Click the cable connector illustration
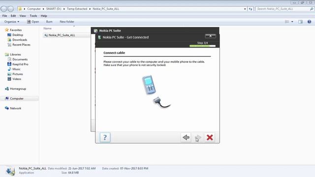The image size is (315, 177). [x=161, y=103]
